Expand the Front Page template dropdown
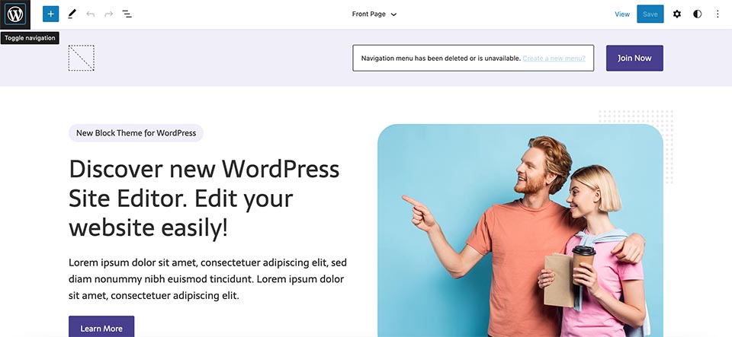 point(374,14)
